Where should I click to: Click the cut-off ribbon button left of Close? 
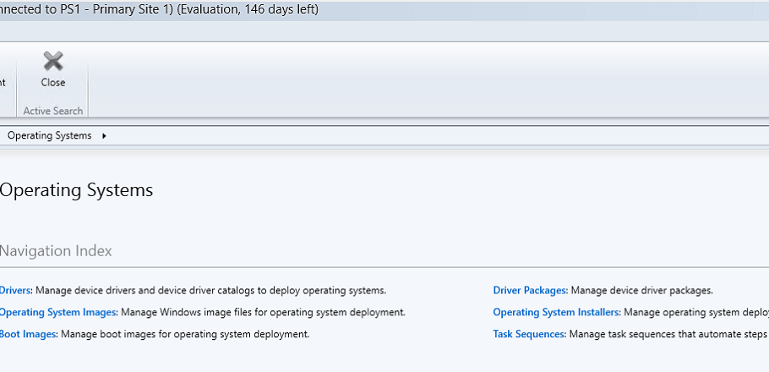(3, 82)
